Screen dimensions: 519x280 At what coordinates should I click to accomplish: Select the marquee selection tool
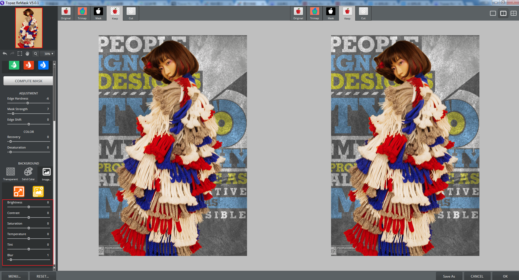(x=20, y=54)
